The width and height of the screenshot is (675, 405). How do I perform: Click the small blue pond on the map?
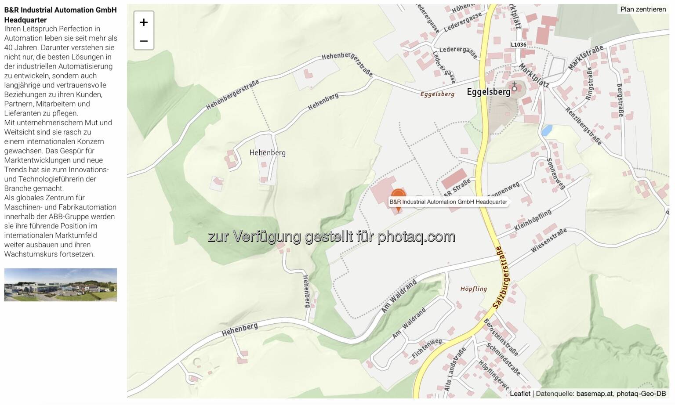546,130
